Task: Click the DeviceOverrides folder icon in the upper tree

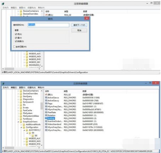Action: coord(21,14)
